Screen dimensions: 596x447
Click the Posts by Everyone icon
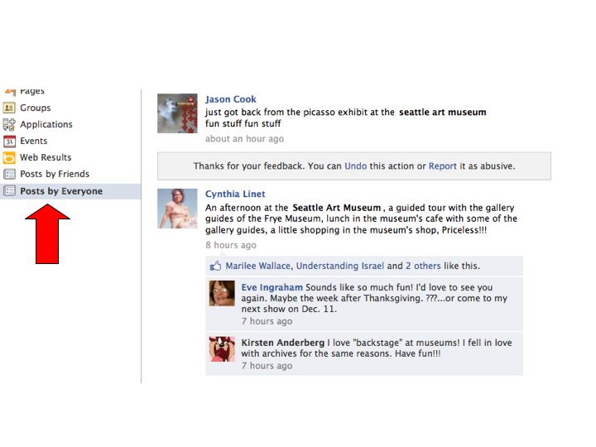pyautogui.click(x=9, y=191)
